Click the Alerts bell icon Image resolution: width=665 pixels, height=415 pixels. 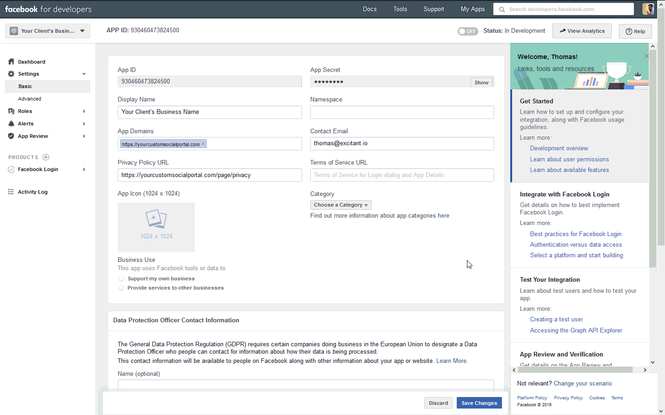[11, 124]
